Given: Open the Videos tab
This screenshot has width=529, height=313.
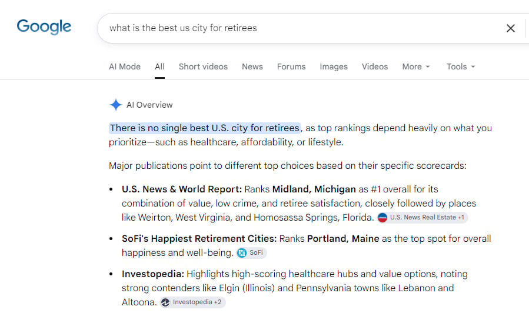Looking at the screenshot, I should pos(375,67).
